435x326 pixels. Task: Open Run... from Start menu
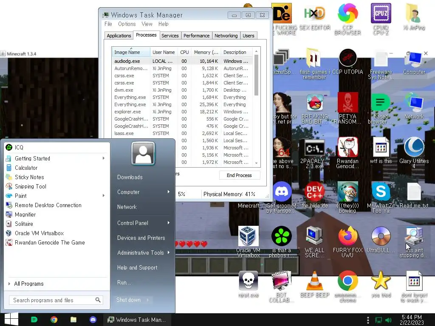coord(124,282)
